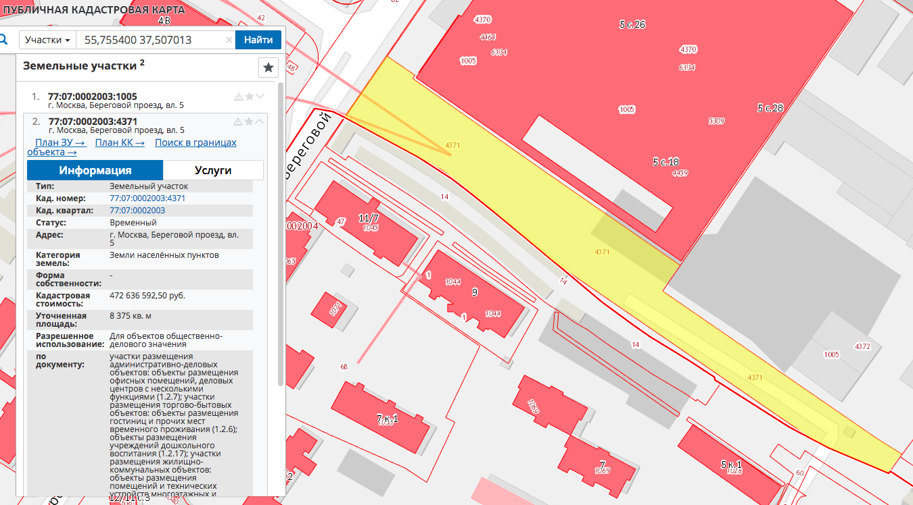Viewport: 913px width, 505px height.
Task: Click status value Временный
Action: [x=133, y=222]
